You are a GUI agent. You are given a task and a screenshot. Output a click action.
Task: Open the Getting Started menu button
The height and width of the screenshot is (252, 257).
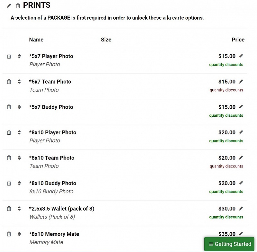[229, 244]
